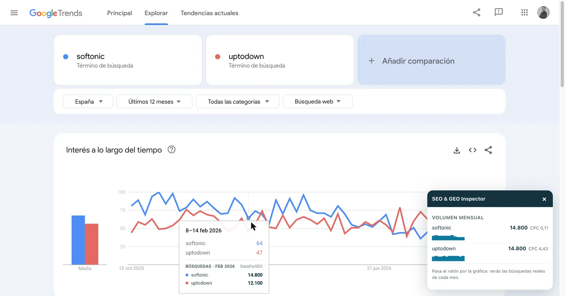565x296 pixels.
Task: Click the red uptodown average bar
Action: click(x=91, y=244)
